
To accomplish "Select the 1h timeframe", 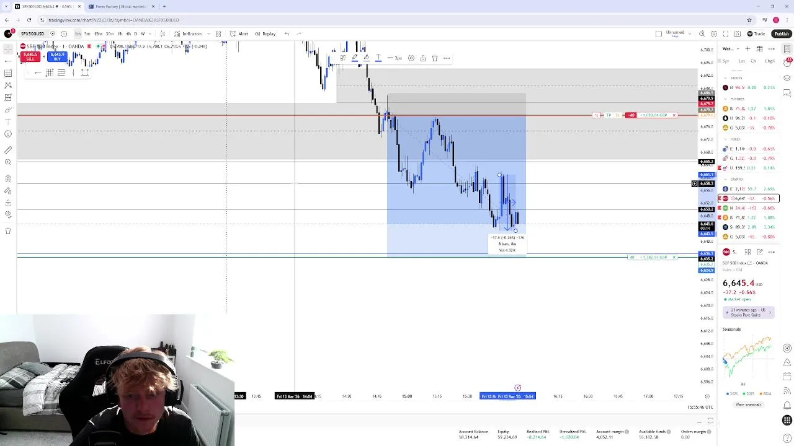I will tap(120, 33).
